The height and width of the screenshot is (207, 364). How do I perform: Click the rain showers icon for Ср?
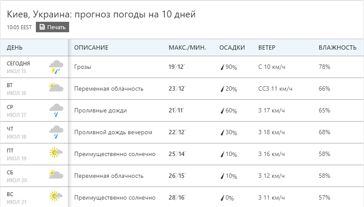[56, 110]
